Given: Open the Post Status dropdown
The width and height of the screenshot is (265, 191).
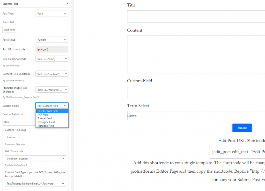Looking at the screenshot, I should coord(52,40).
